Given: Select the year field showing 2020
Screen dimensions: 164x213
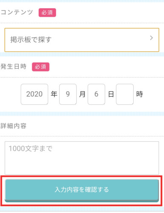Looking at the screenshot, I should point(35,94).
